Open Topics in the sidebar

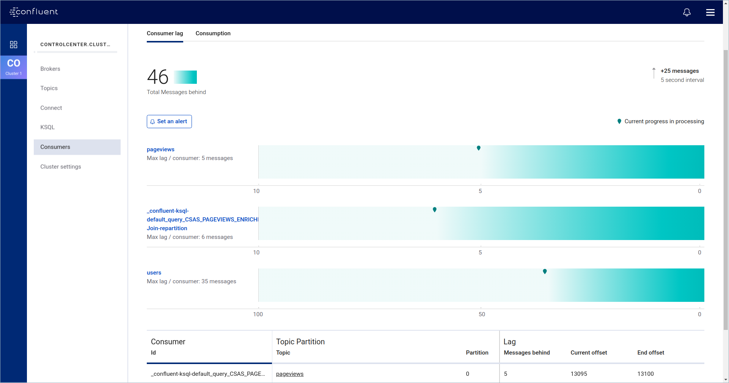49,88
